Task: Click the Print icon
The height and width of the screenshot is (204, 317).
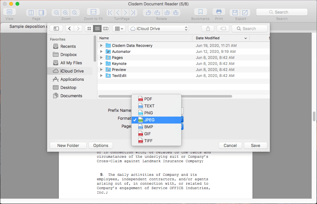Action: (x=219, y=12)
